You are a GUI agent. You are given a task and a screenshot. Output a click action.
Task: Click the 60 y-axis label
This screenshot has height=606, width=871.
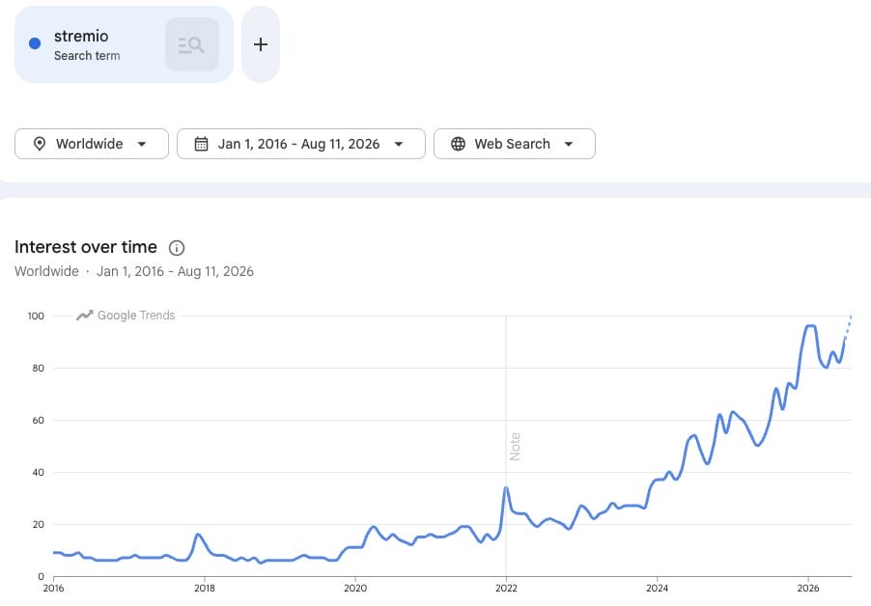pyautogui.click(x=38, y=420)
